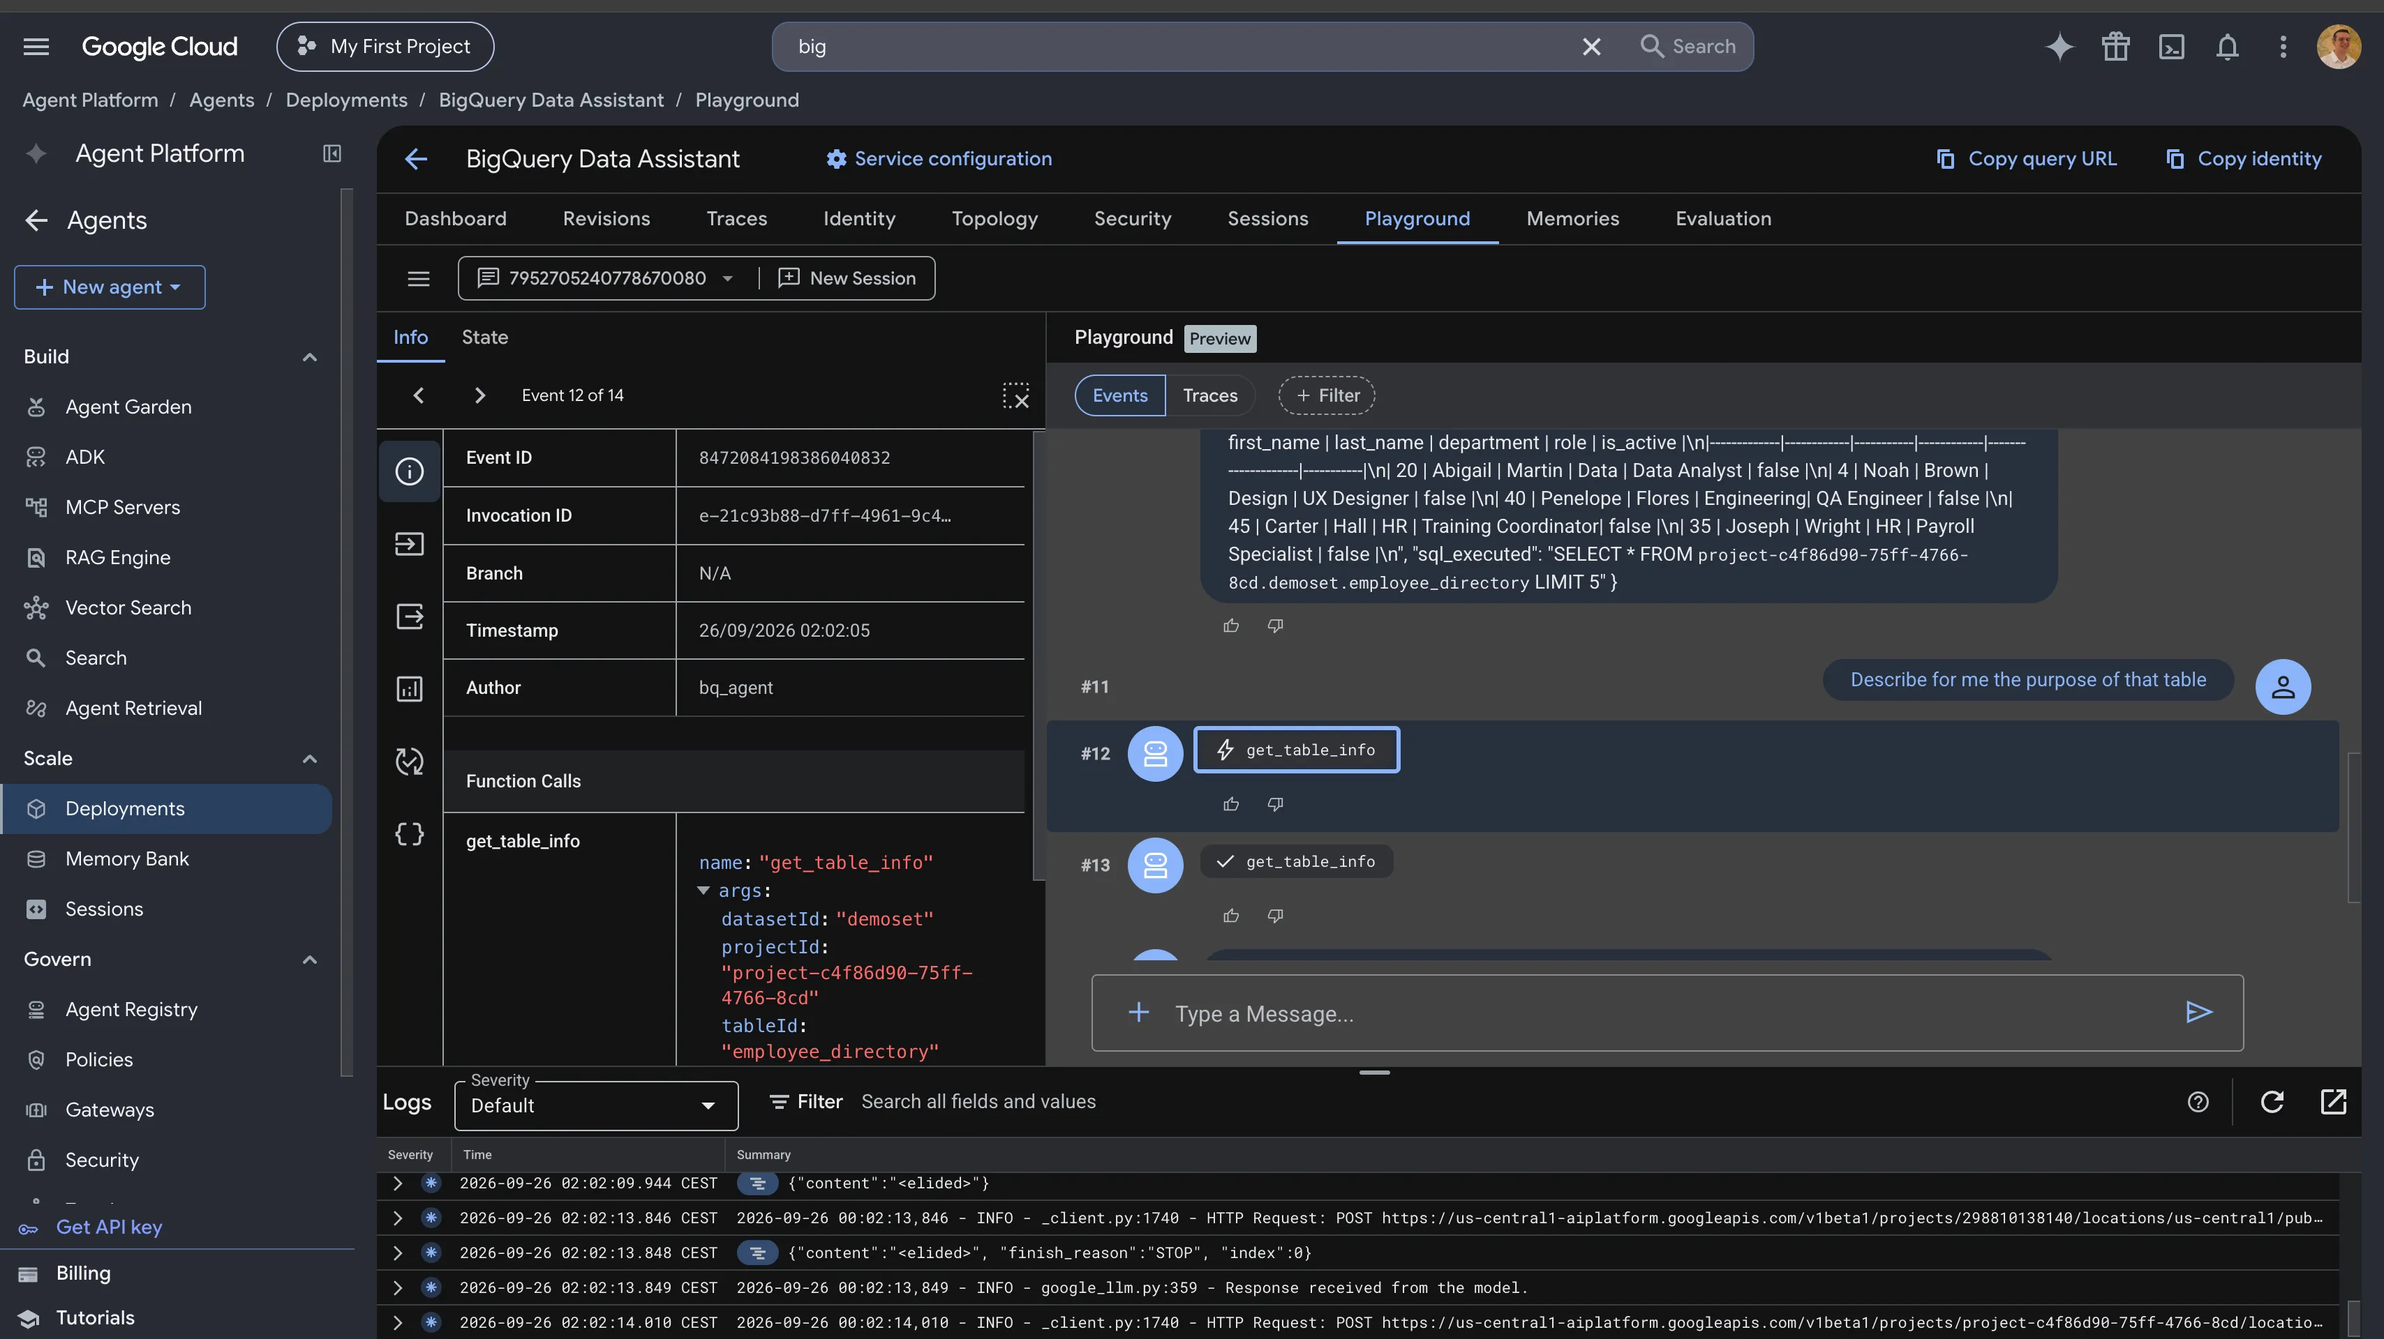Open session ID 7952705240778670080 dropdown
Image resolution: width=2384 pixels, height=1339 pixels.
(x=606, y=278)
